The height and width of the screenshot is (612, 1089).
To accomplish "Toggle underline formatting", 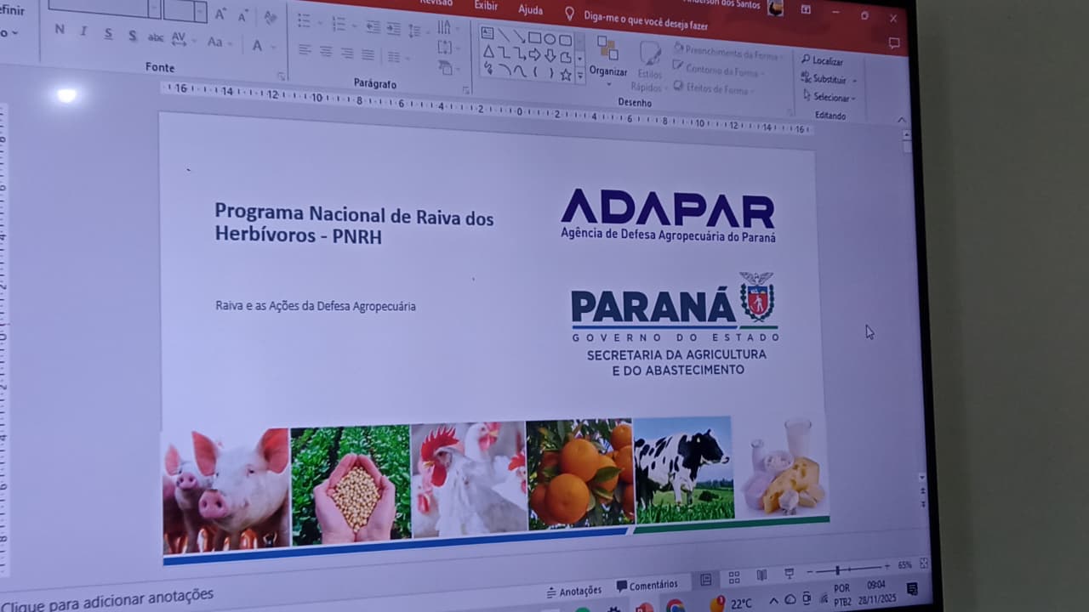I will point(108,34).
